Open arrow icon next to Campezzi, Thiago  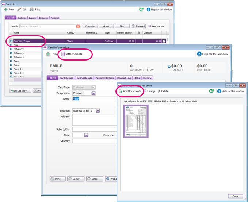11,41
